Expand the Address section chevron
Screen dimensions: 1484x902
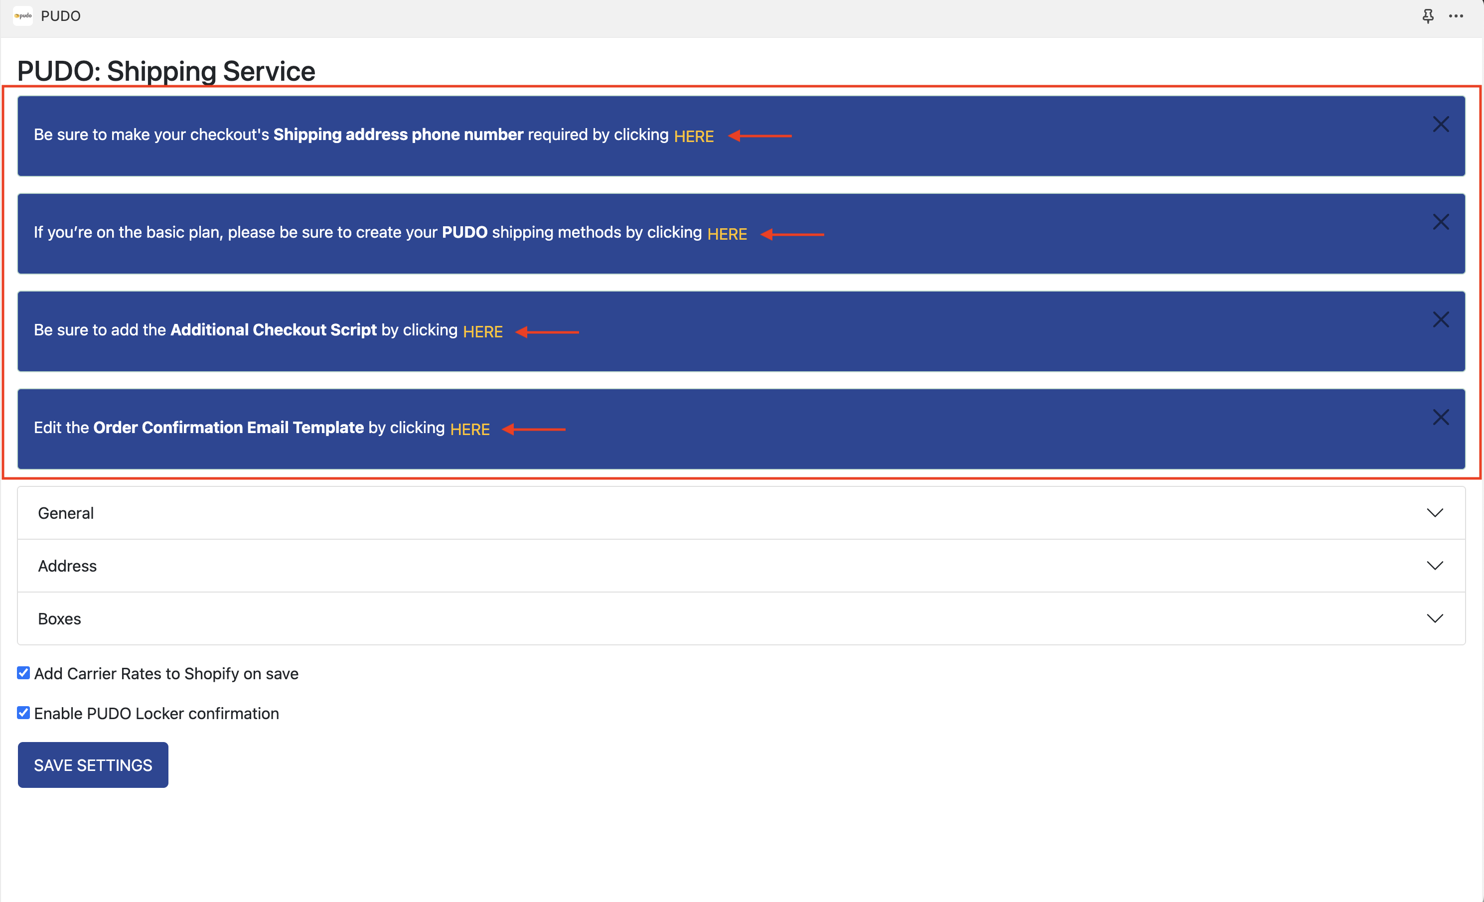1435,566
